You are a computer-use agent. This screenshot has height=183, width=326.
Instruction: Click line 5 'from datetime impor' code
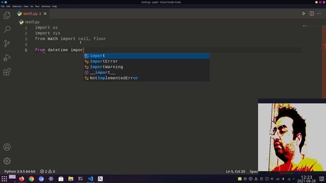(x=59, y=50)
